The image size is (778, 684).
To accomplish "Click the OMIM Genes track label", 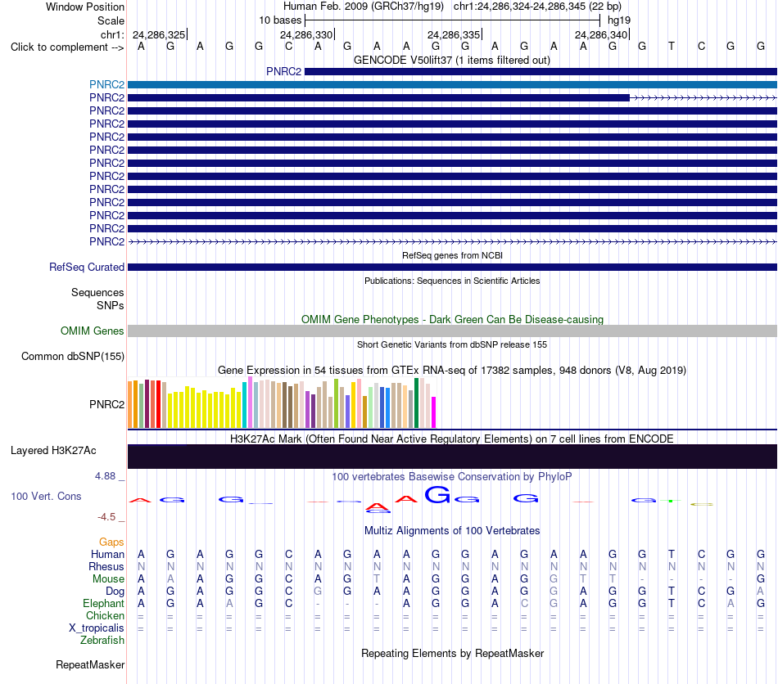I will [x=92, y=331].
